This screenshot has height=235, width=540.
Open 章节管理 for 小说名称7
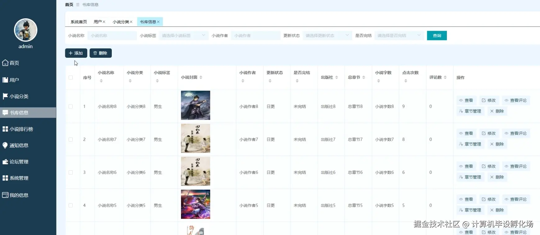470,144
